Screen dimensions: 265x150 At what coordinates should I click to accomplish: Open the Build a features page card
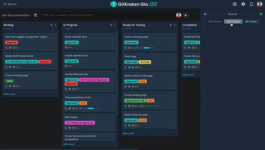coord(150,120)
